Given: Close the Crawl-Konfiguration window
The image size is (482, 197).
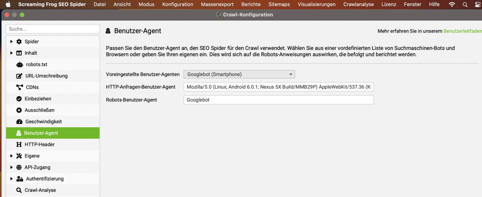Looking at the screenshot, I should point(7,15).
